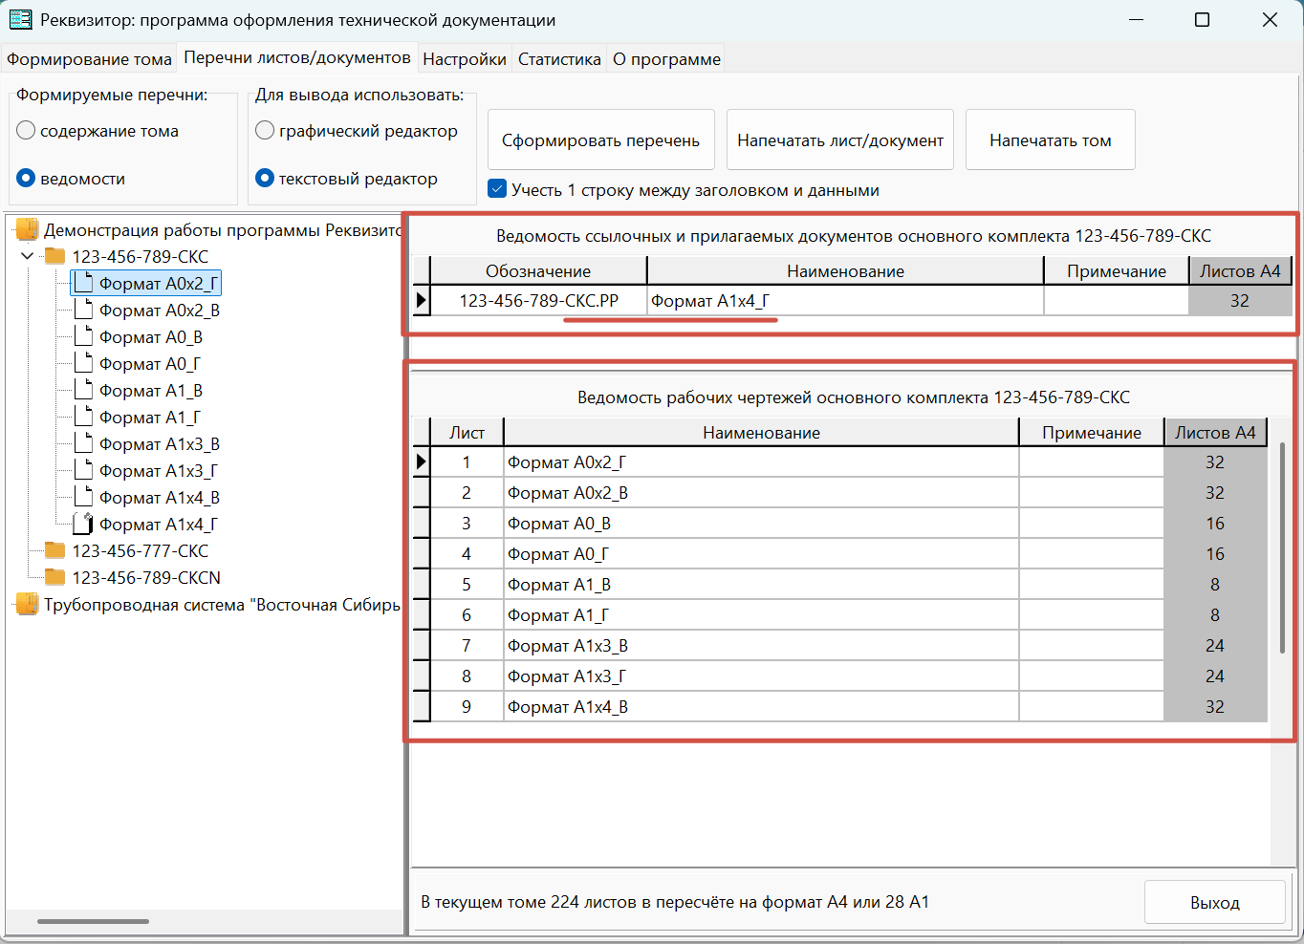Screen dimensions: 1304x944
Task: Click the folder icon of 123-456-789-СКС
Action: coord(55,256)
